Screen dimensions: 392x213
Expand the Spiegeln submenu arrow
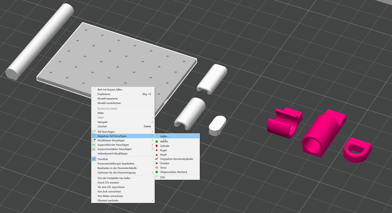click(152, 122)
